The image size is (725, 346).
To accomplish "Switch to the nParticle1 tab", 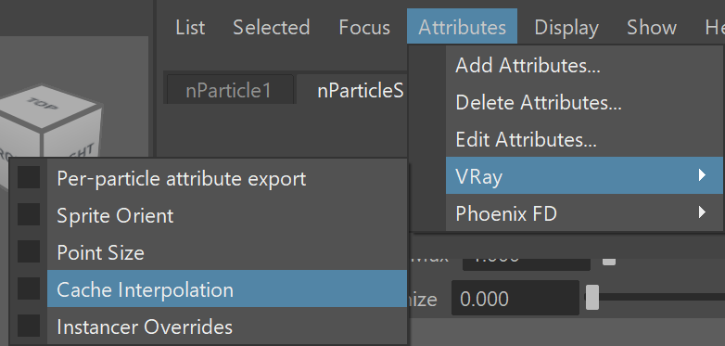I will coord(229,90).
